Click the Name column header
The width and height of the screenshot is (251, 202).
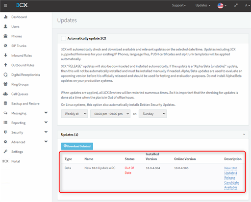coord(89,159)
